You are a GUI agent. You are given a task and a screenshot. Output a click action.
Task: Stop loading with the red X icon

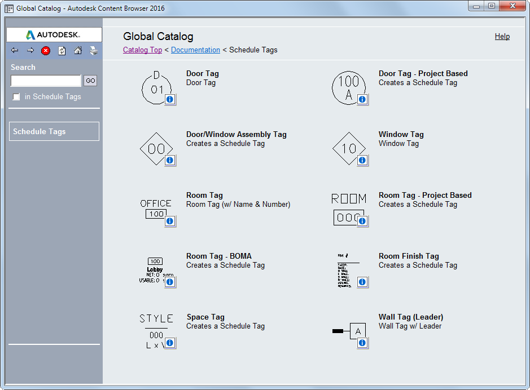(x=46, y=51)
